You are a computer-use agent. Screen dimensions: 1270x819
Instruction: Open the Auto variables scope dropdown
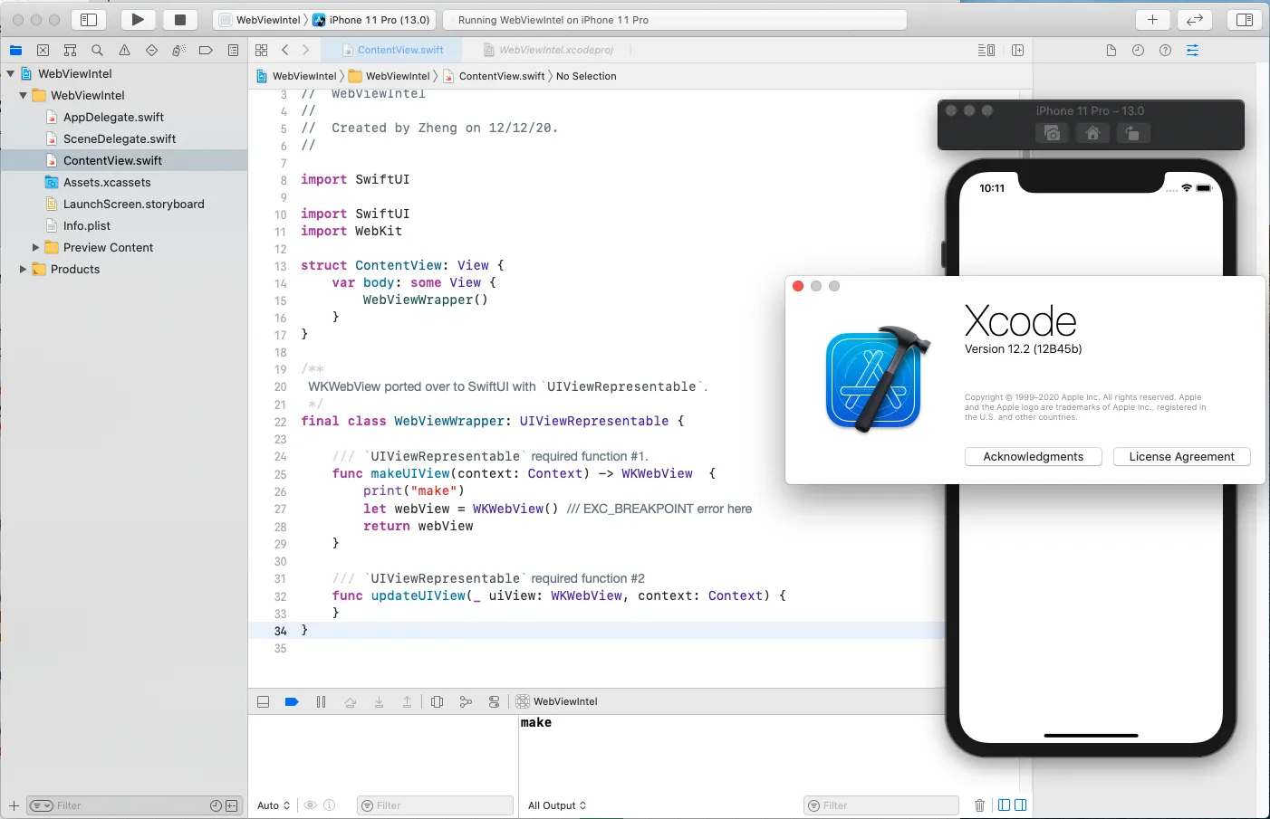tap(274, 805)
